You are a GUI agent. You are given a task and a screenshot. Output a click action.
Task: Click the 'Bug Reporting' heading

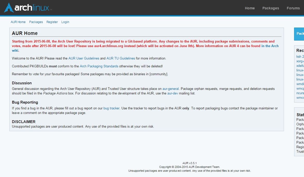(25, 102)
